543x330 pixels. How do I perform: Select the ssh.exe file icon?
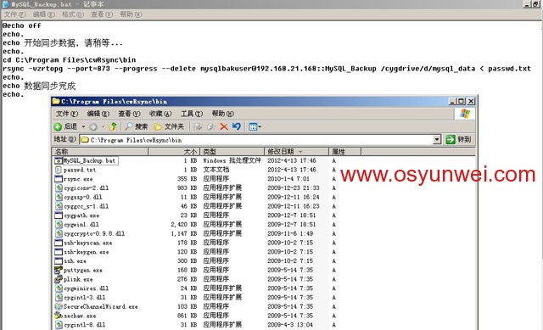(x=59, y=261)
